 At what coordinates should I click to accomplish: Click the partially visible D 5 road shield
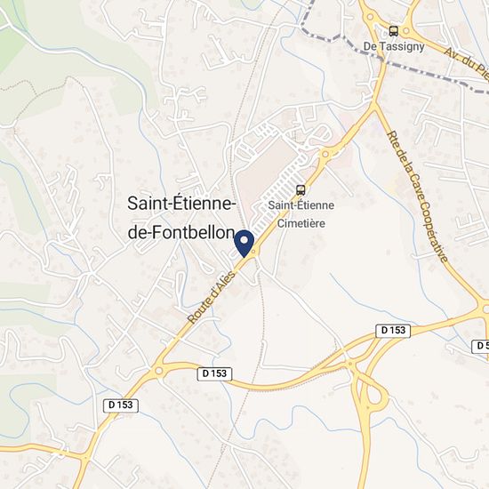[481, 346]
